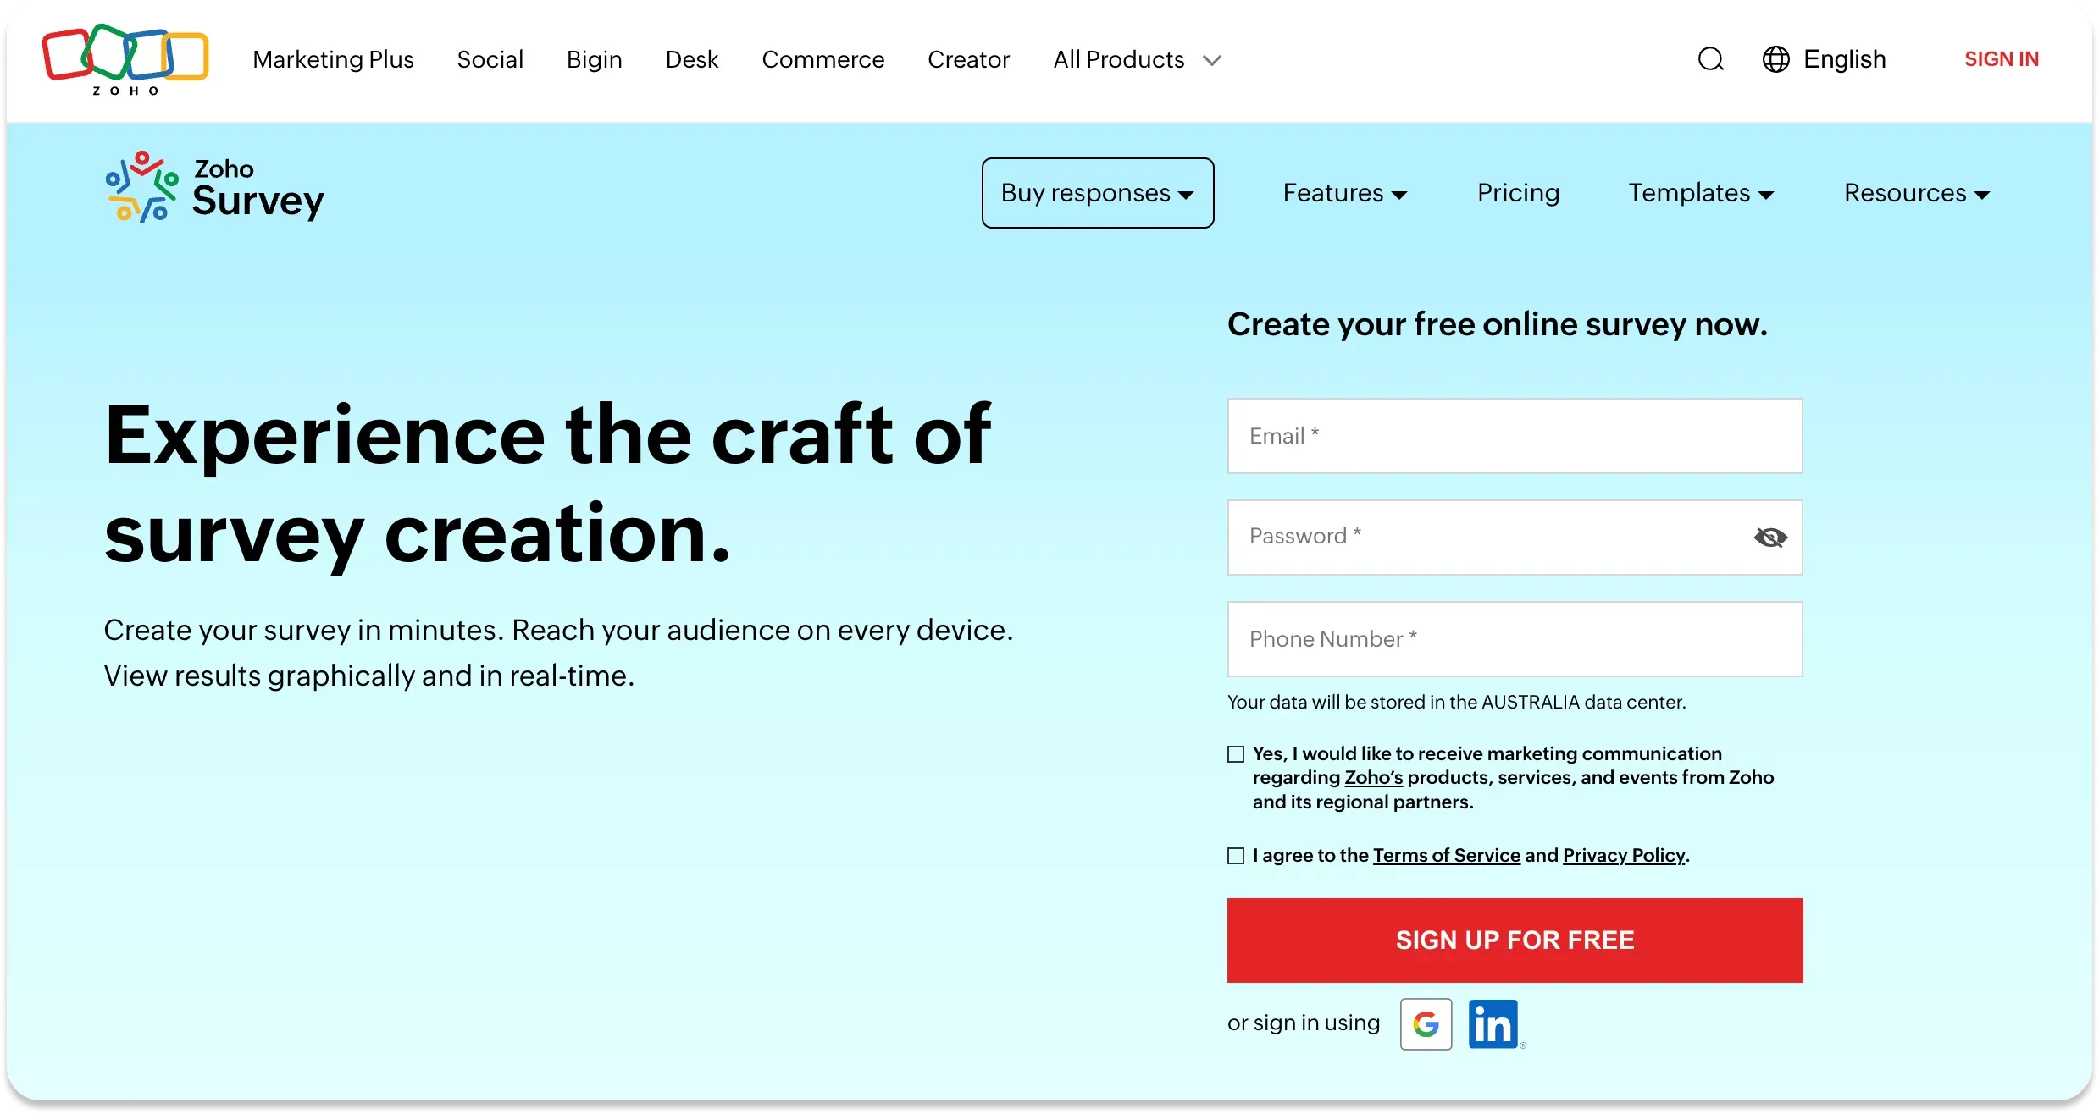This screenshot has height=1114, width=2099.
Task: Expand the Resources dropdown
Action: click(1916, 192)
